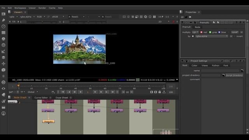This screenshot has height=140, width=249.
Task: Collapse the Project Settings panel triangle
Action: 182,61
